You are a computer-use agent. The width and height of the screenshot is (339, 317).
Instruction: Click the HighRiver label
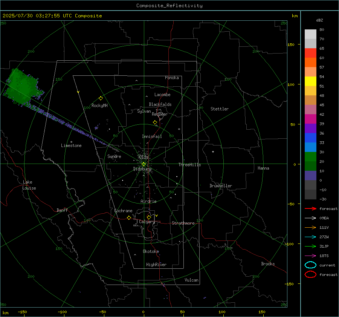pyautogui.click(x=156, y=265)
